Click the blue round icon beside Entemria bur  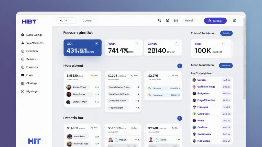tap(180, 118)
